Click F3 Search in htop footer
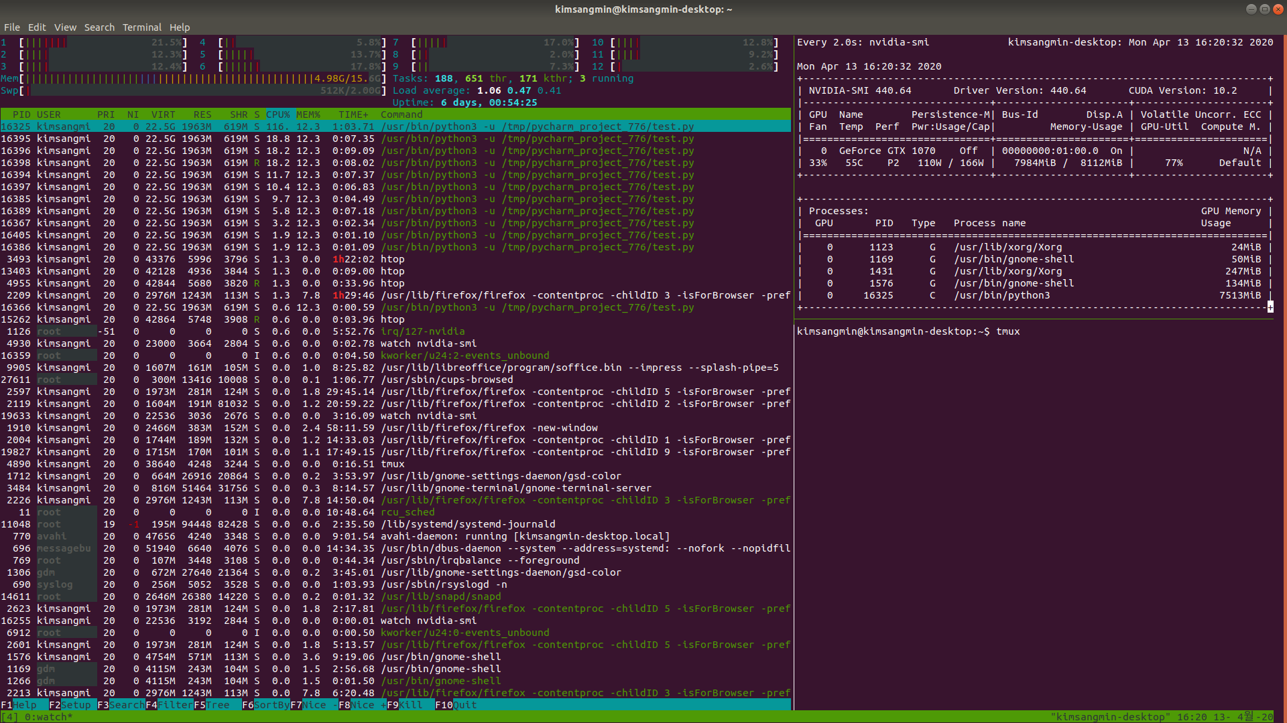Screen dimensions: 1287x723 pos(121,705)
